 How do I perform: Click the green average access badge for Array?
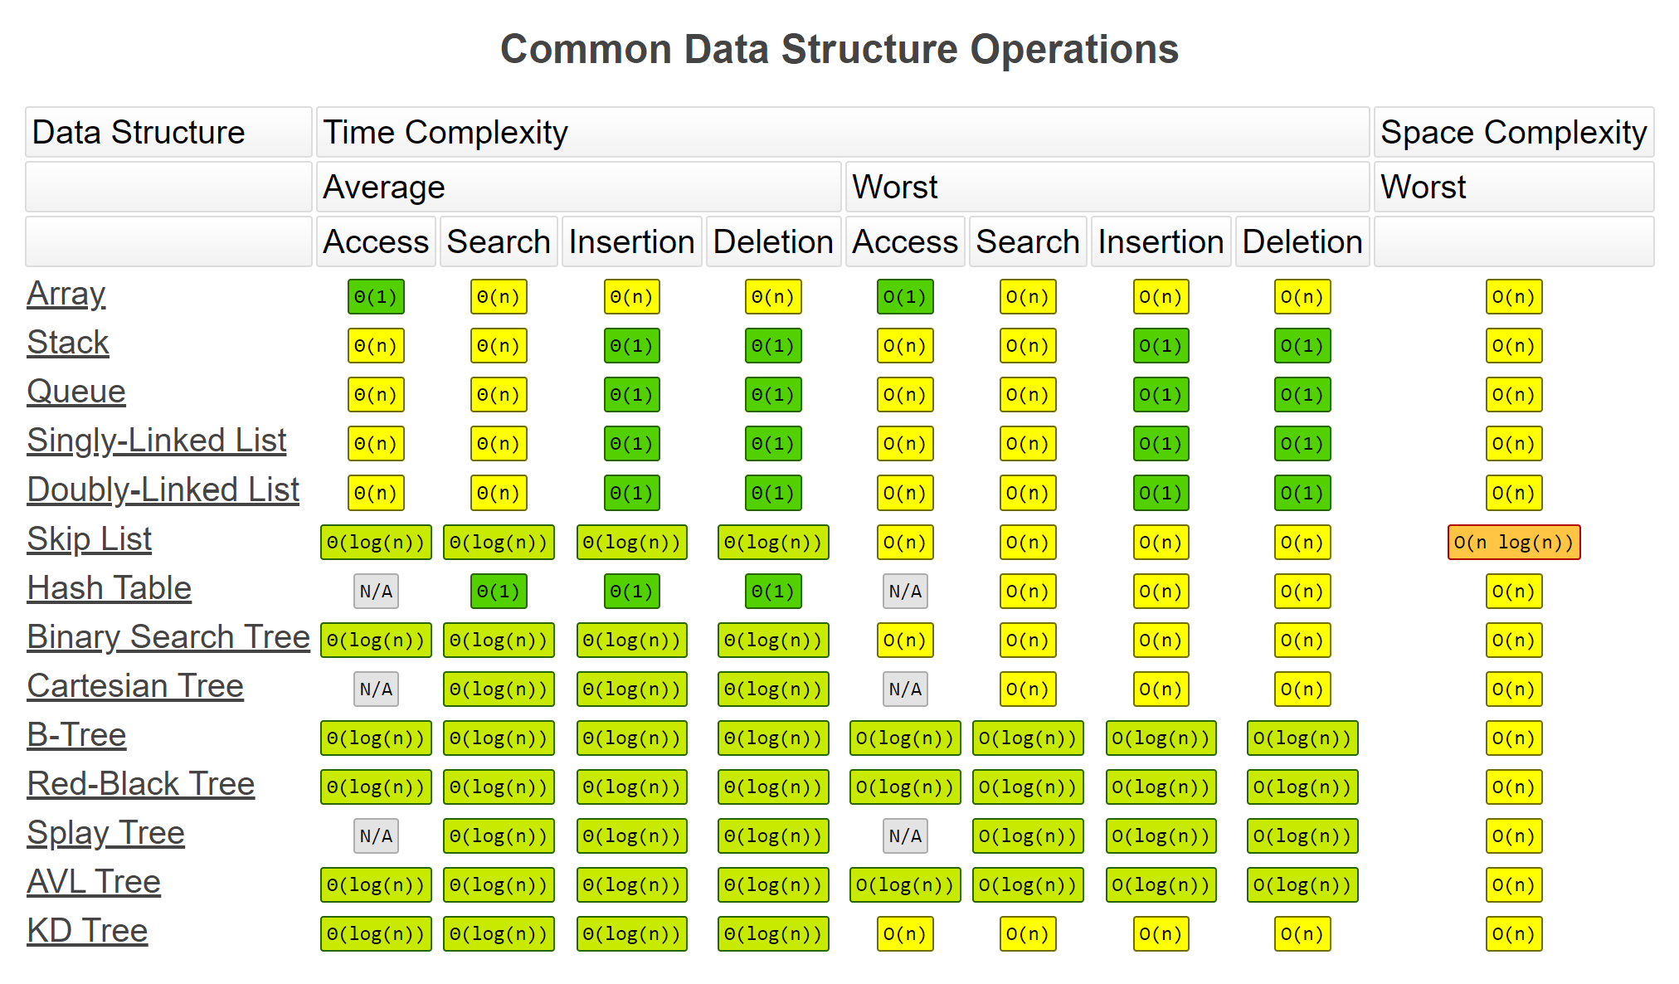376,297
